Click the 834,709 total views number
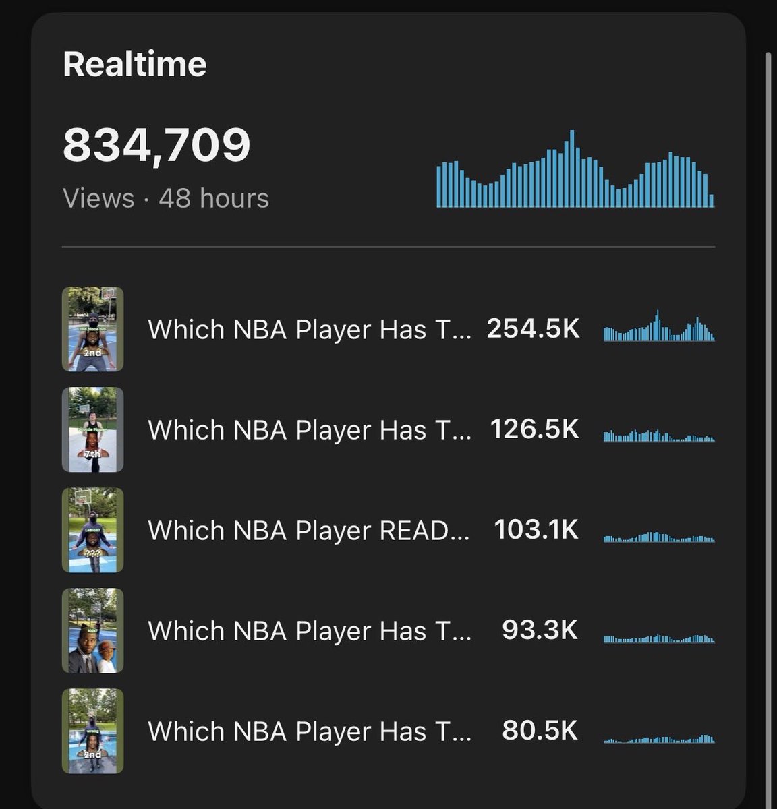Screen dimensions: 777x809 [x=156, y=146]
